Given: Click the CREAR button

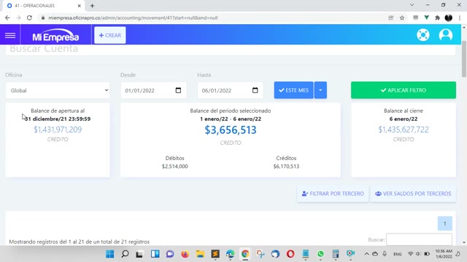Looking at the screenshot, I should pos(110,36).
